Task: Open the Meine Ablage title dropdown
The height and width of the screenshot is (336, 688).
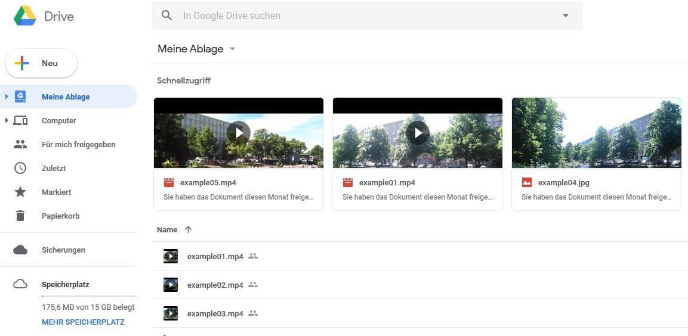Action: (x=232, y=49)
